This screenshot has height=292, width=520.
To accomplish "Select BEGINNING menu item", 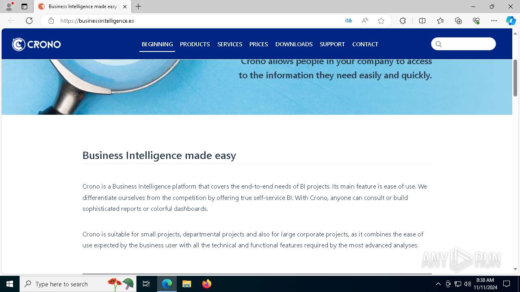I will tap(157, 44).
